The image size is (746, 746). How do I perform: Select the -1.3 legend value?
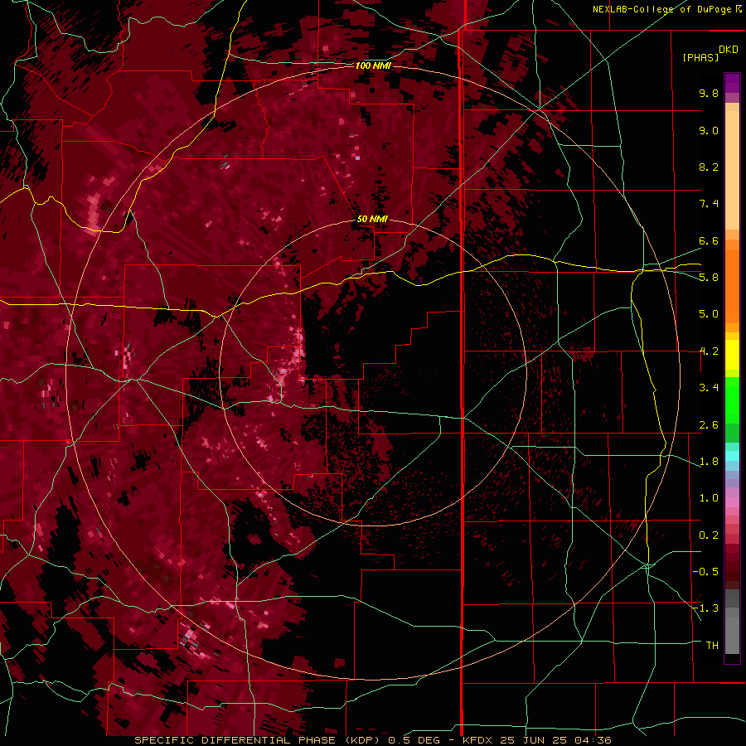[x=705, y=608]
